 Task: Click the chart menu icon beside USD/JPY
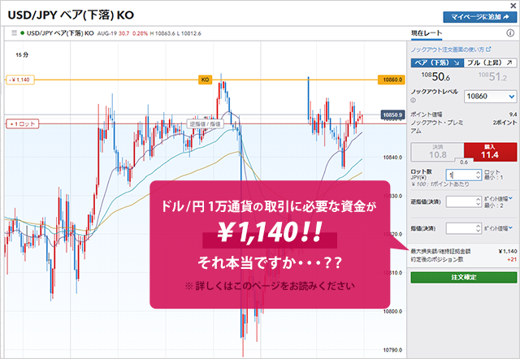click(15, 32)
